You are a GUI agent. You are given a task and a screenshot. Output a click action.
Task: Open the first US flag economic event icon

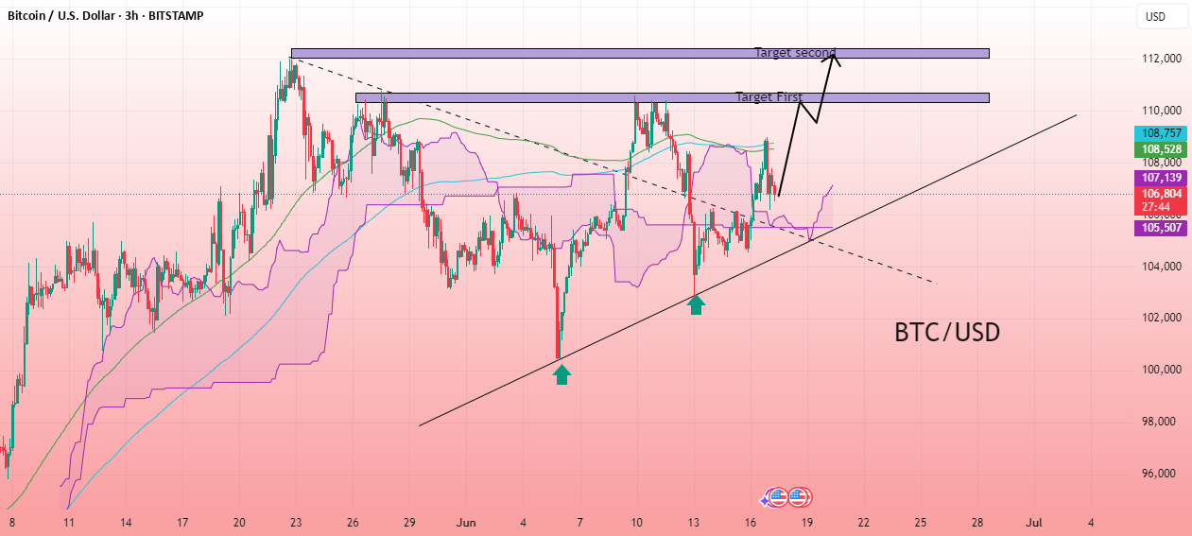[779, 497]
